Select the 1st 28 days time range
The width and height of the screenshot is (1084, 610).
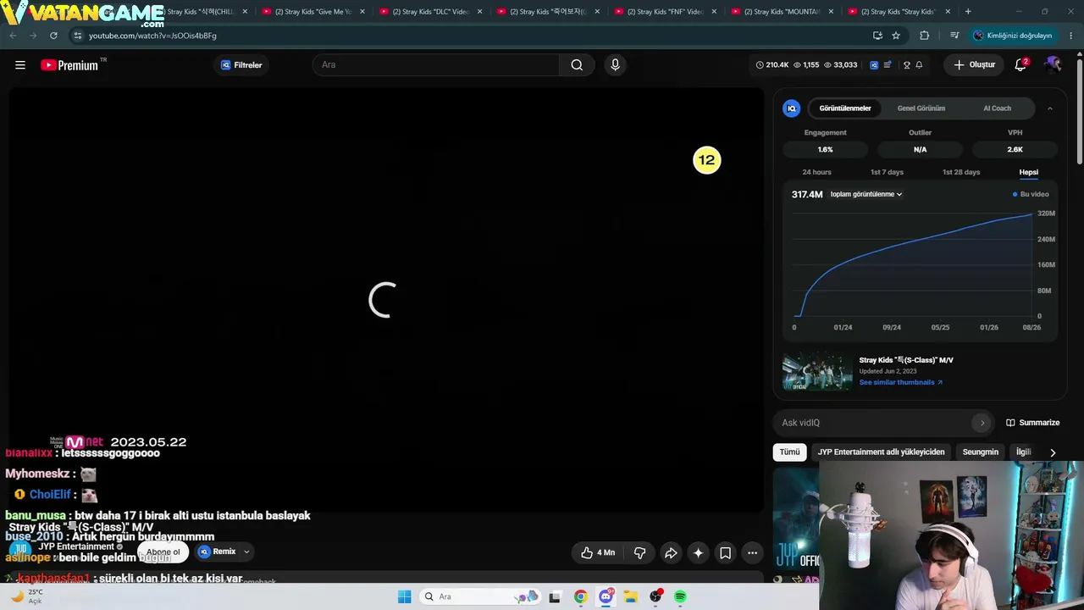(961, 172)
